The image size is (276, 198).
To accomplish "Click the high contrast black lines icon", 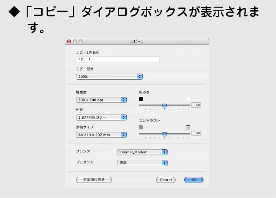I will 188,127.
